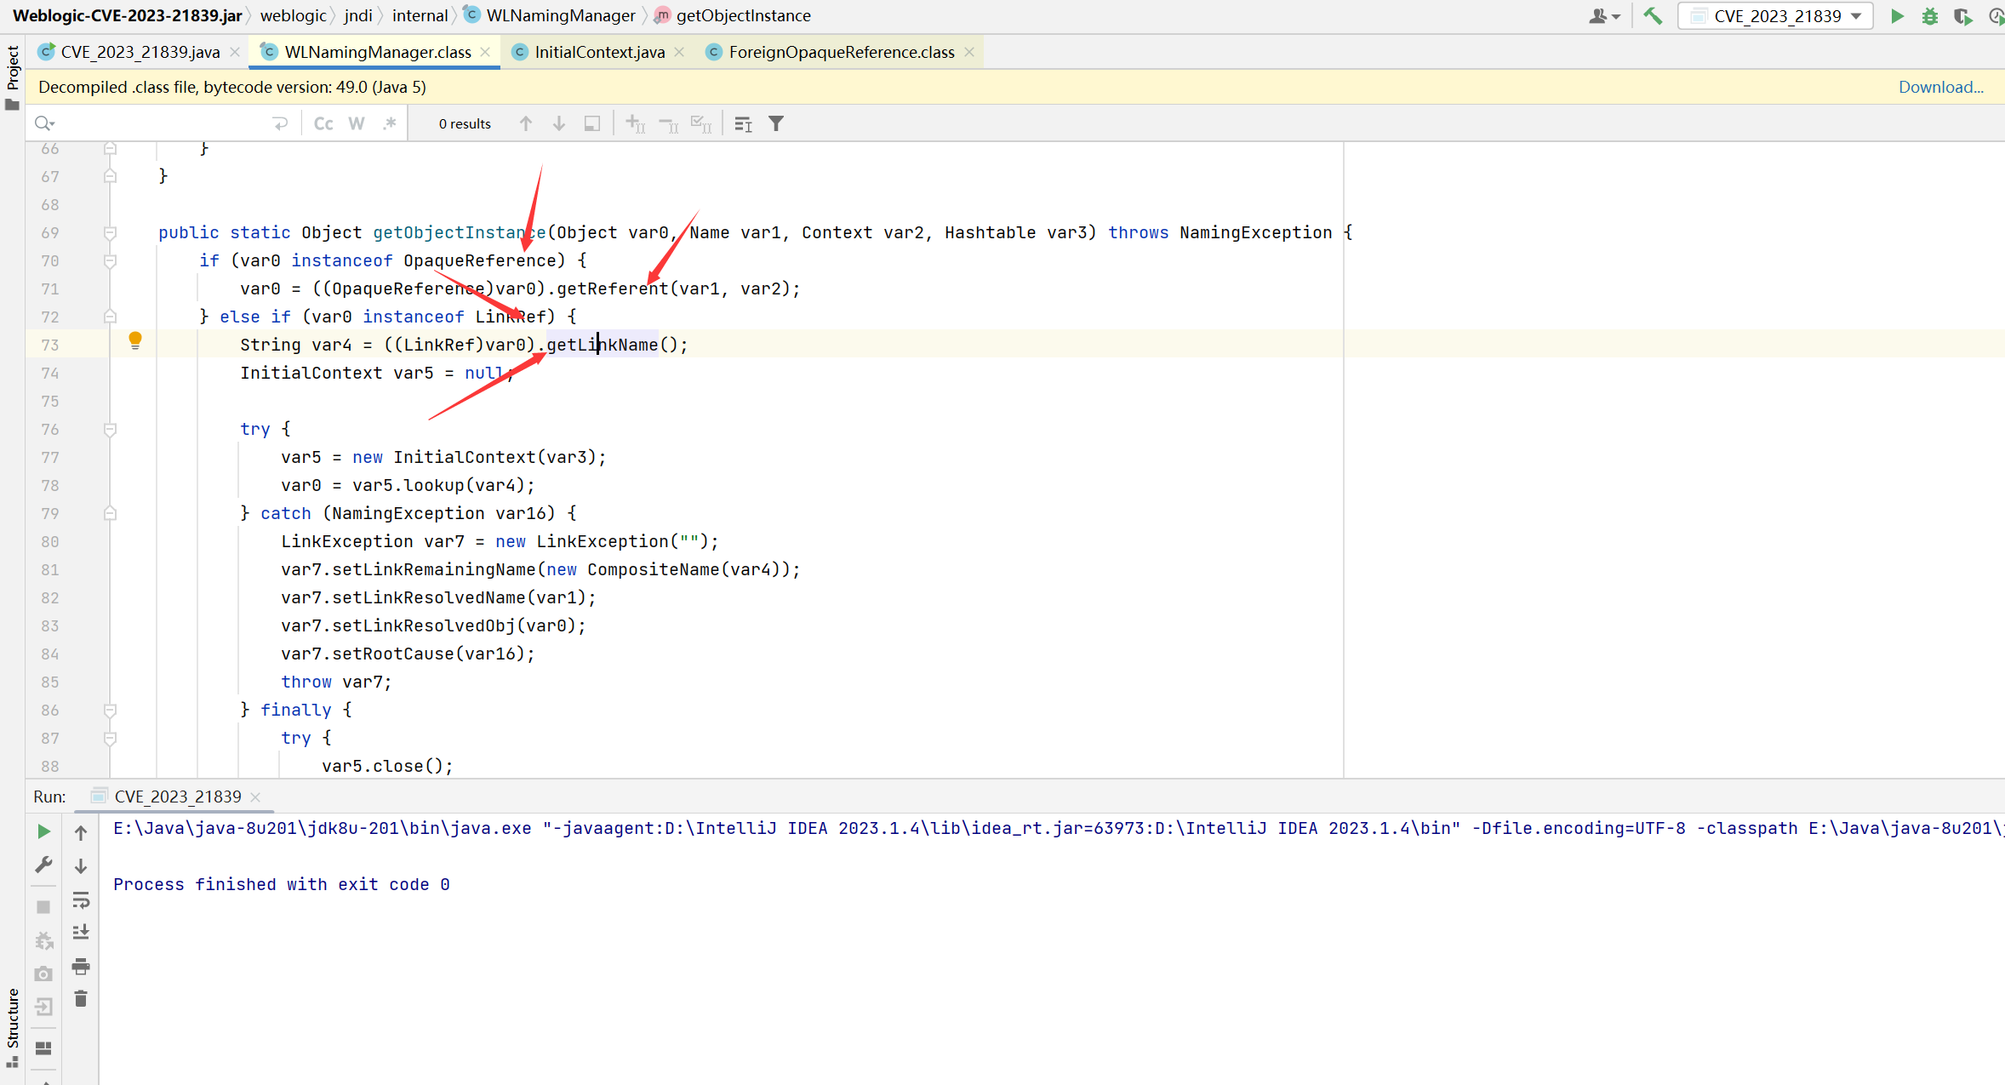Image resolution: width=2005 pixels, height=1085 pixels.
Task: Click the find bar search input field
Action: pyautogui.click(x=162, y=124)
